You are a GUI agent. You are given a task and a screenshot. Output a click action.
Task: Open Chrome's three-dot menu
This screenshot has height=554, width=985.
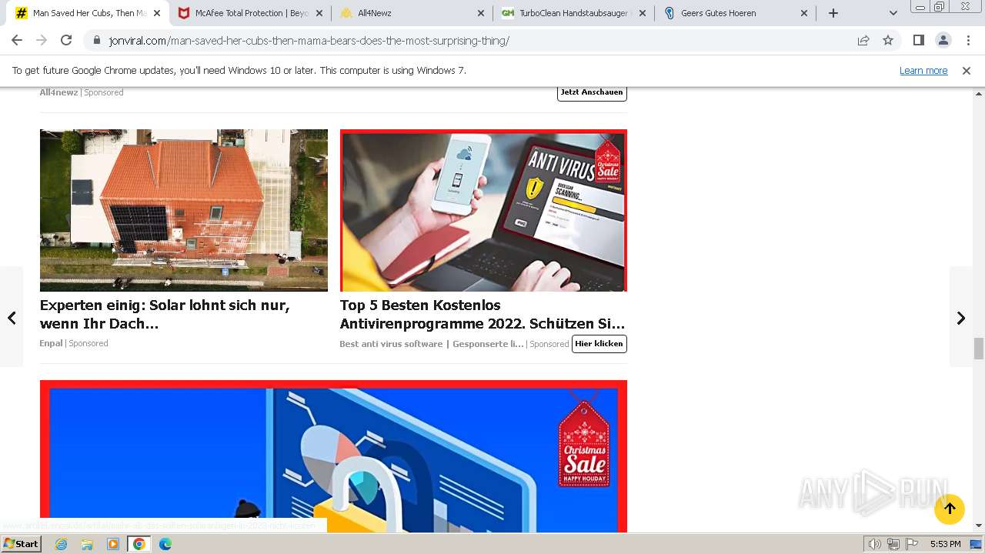(x=968, y=40)
